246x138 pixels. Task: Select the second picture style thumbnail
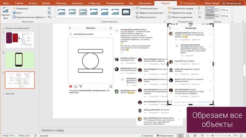[x=72, y=12]
